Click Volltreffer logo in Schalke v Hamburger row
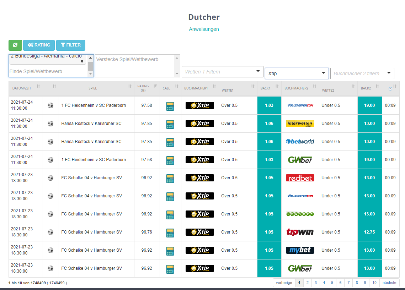Viewport: 405px width, 290px height. coord(300,196)
